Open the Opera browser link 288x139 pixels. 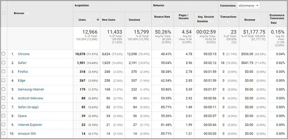point(22,116)
